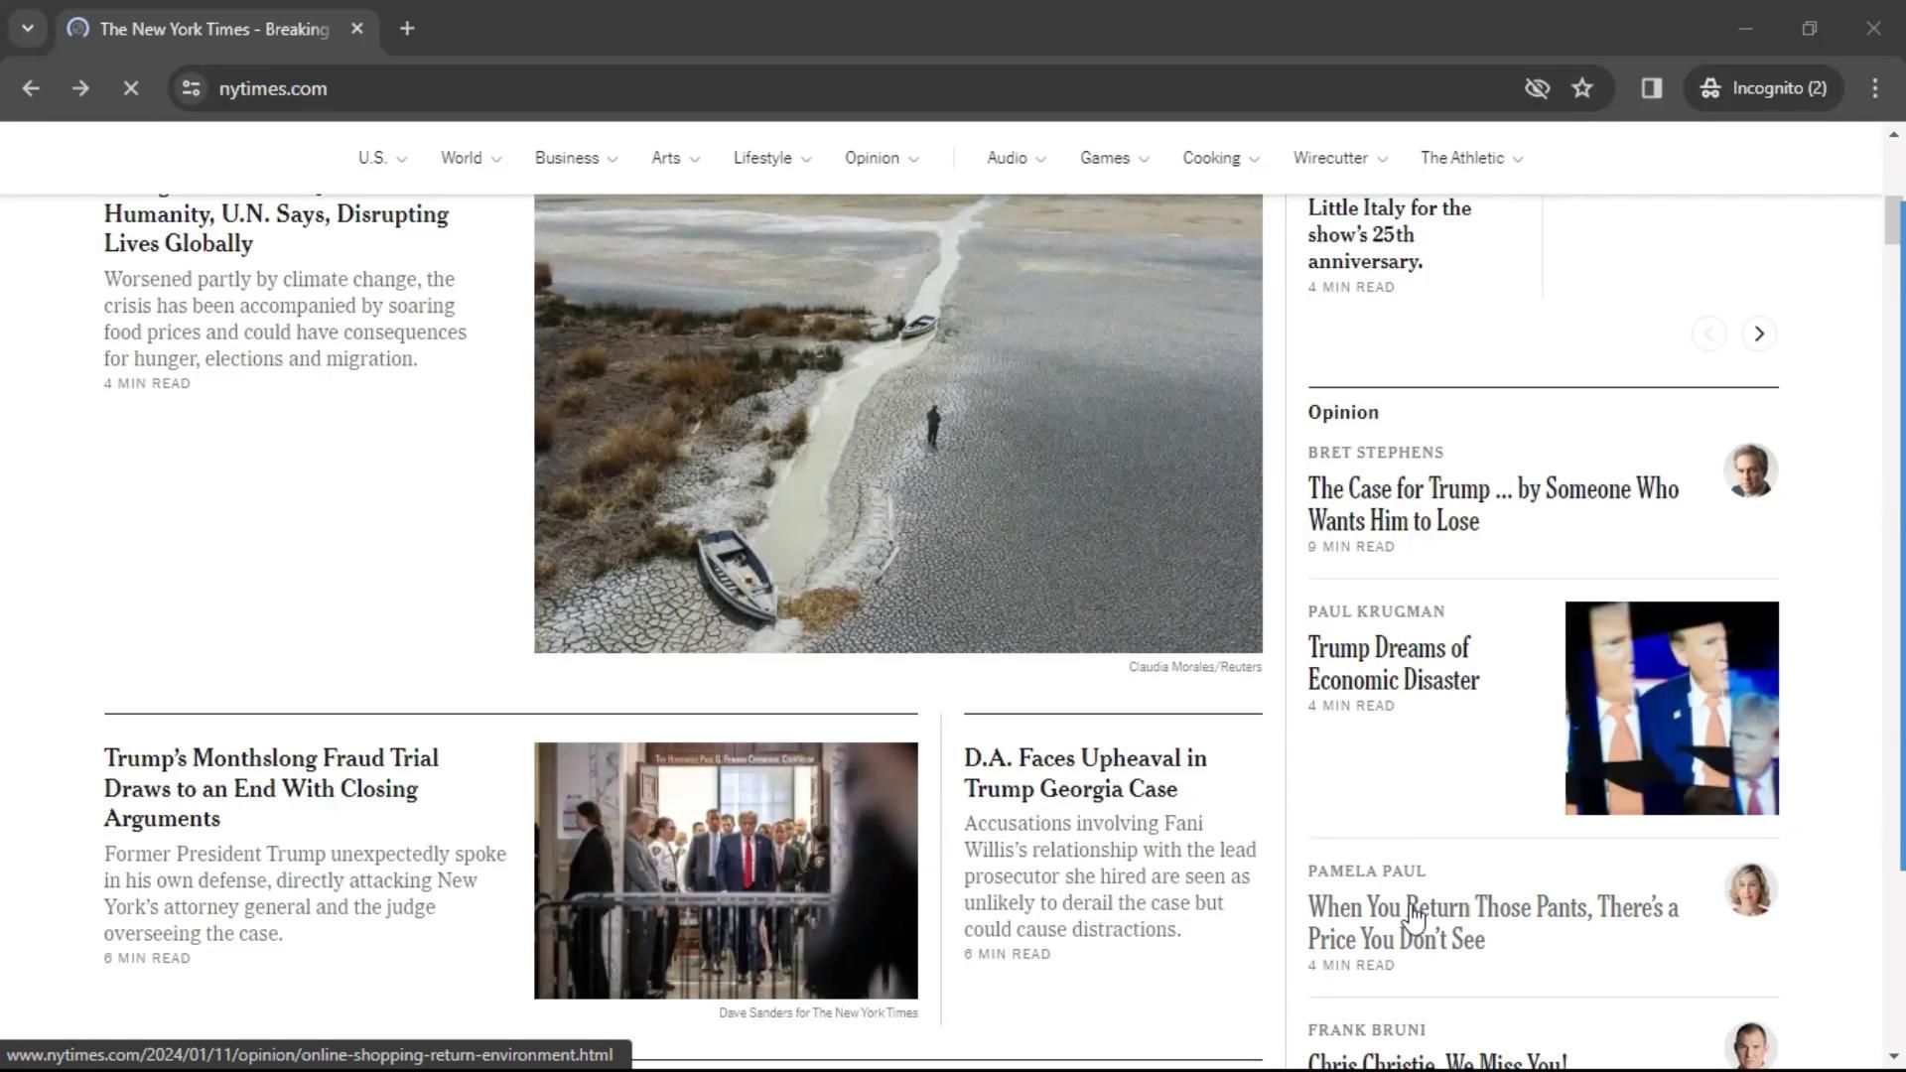Image resolution: width=1906 pixels, height=1072 pixels.
Task: Click the Trump courtroom photo thumbnail
Action: [x=726, y=870]
